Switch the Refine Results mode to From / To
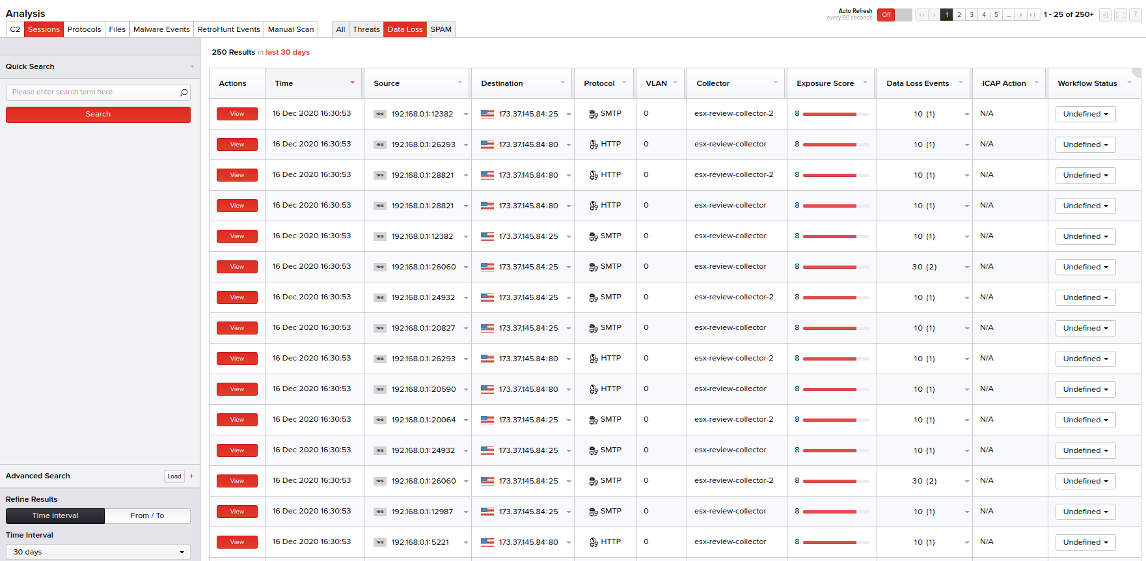Image resolution: width=1146 pixels, height=561 pixels. coord(147,515)
